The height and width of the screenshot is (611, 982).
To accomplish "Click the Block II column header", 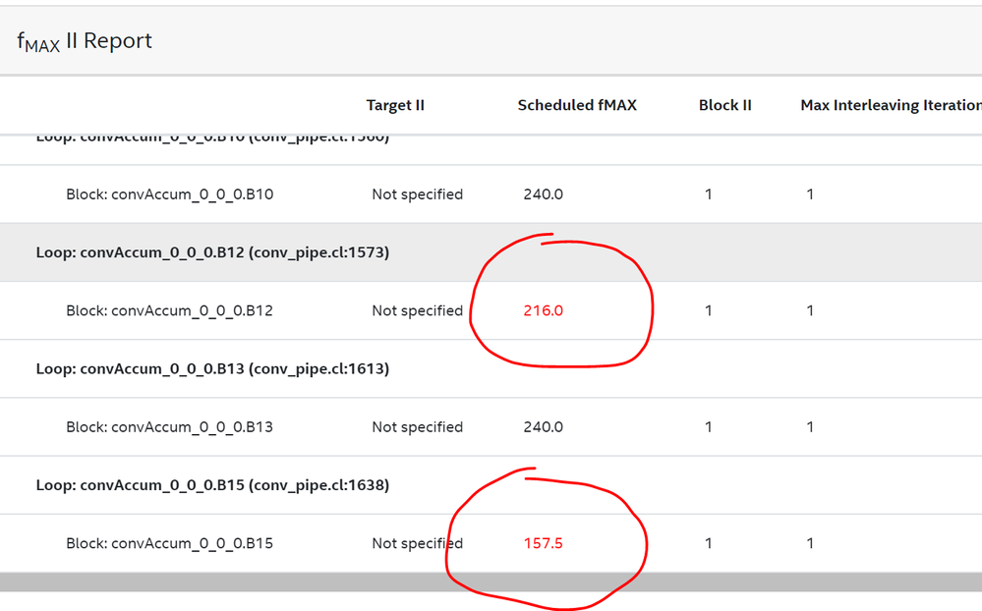I will (x=724, y=105).
